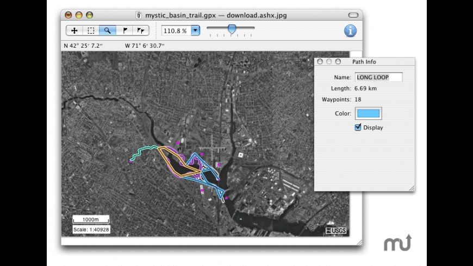The image size is (473, 266).
Task: Click the document proxy icon in title bar
Action: tap(139, 15)
